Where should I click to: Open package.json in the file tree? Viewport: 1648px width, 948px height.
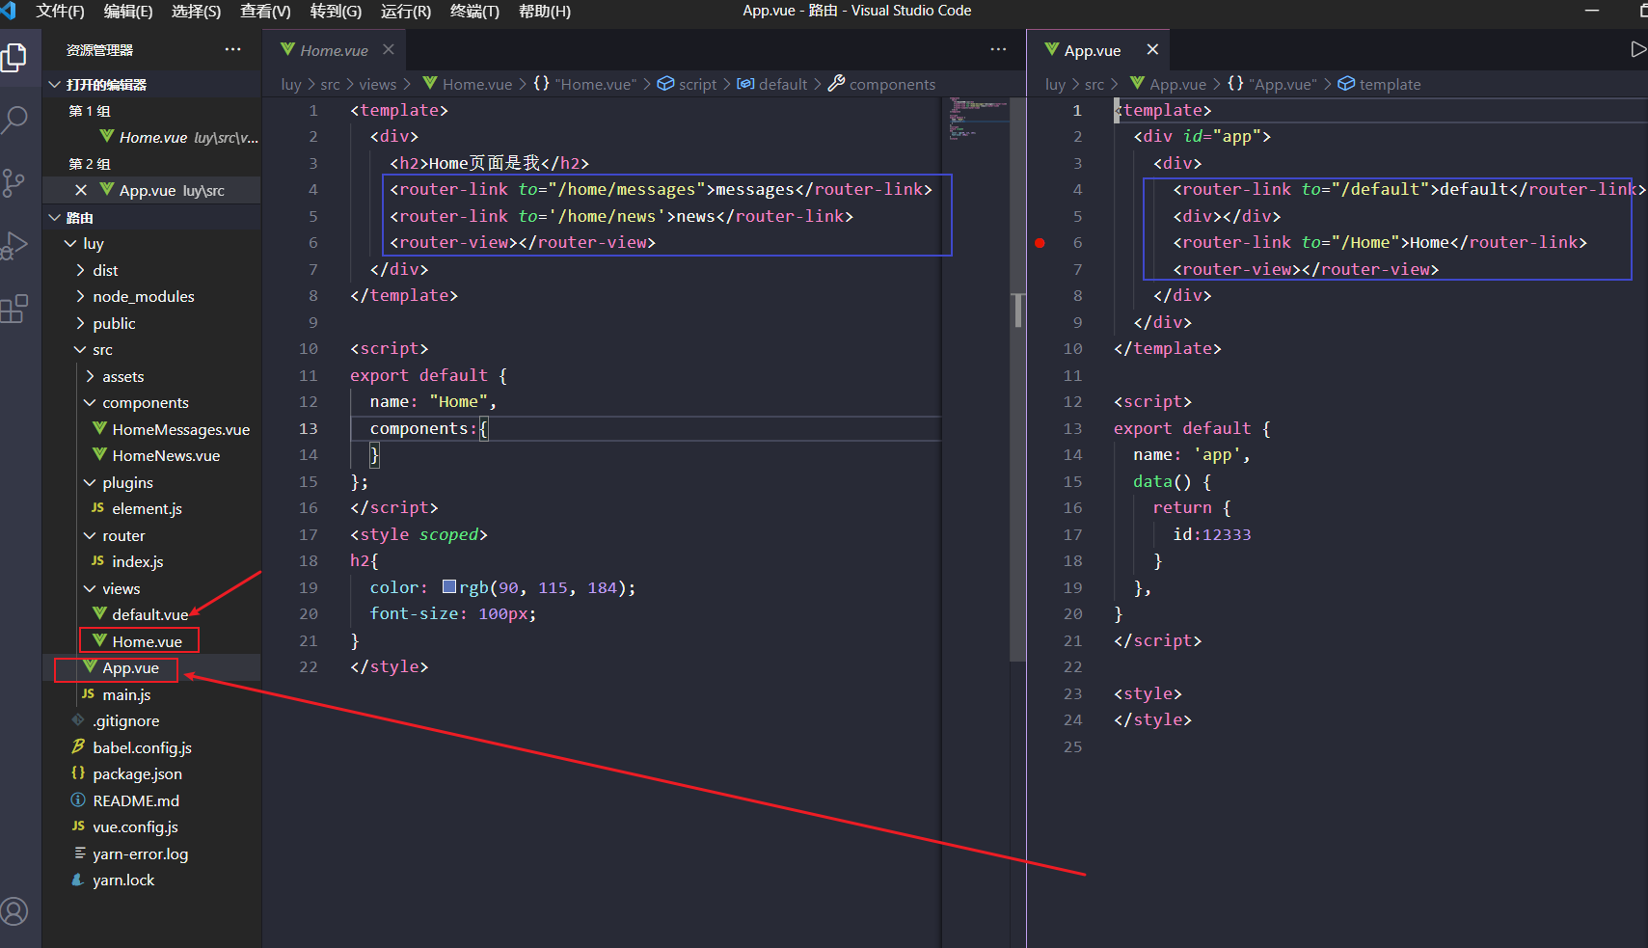[137, 773]
